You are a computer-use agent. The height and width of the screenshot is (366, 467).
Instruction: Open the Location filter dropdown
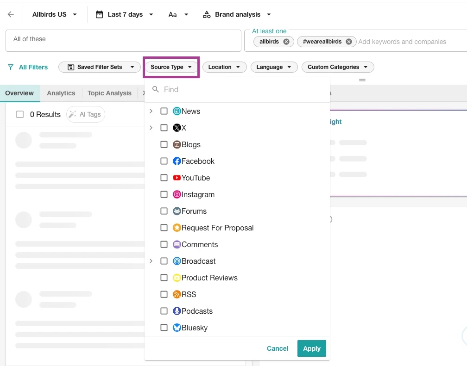224,67
